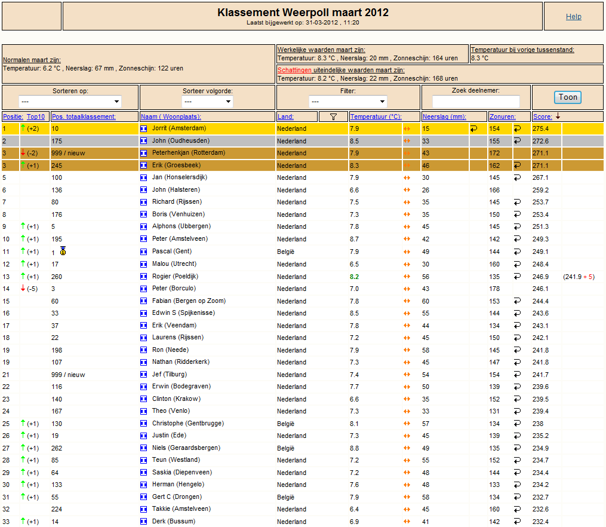Select the name Christophe (Gentbrugge)
The image size is (606, 527).
[188, 424]
